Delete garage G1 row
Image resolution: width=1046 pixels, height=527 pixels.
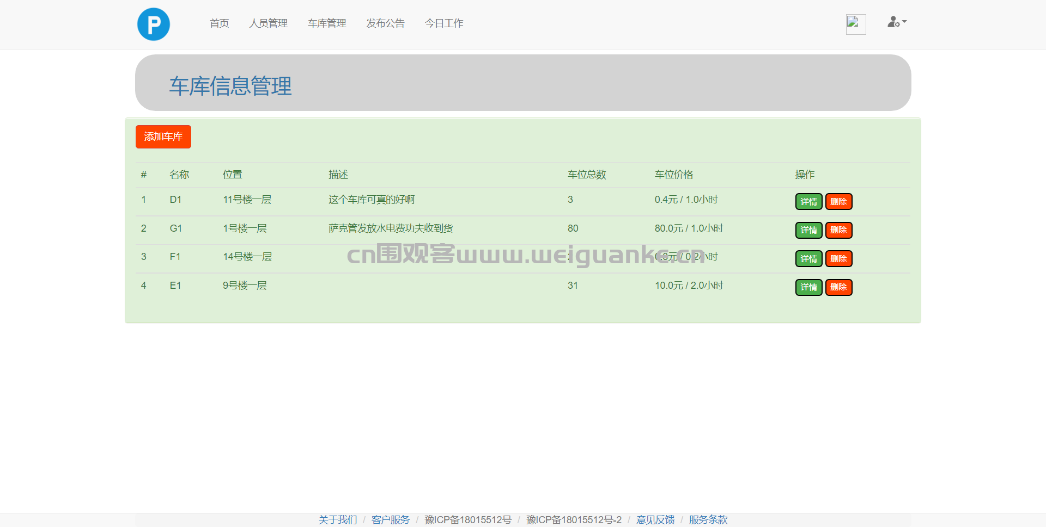click(839, 230)
